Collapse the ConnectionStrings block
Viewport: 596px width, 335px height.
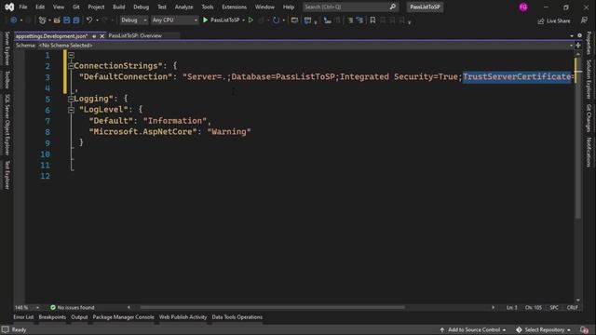pyautogui.click(x=71, y=66)
